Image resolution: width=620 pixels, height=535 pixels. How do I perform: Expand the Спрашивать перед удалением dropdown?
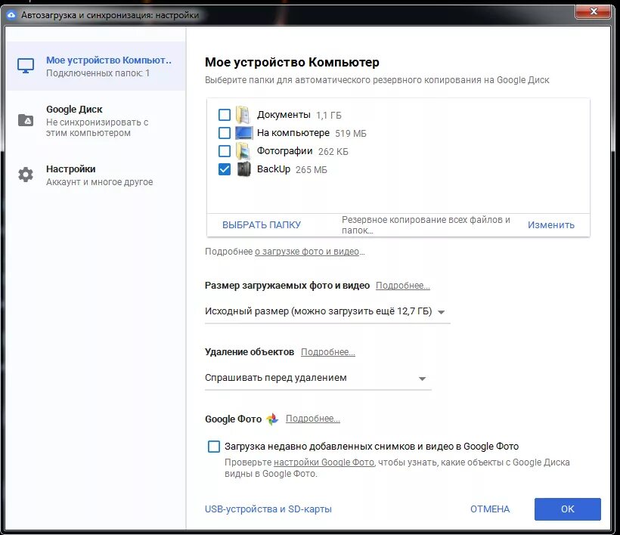point(318,378)
